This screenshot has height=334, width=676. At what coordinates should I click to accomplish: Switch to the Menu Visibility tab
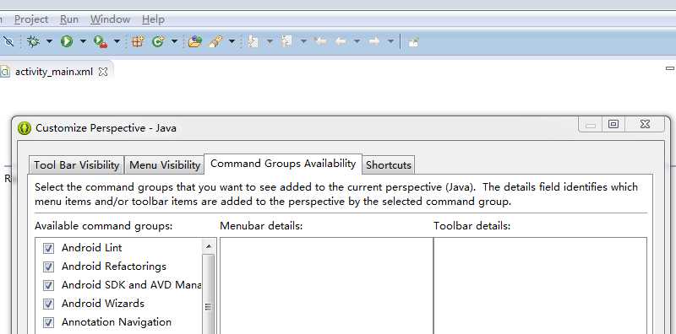pos(165,165)
